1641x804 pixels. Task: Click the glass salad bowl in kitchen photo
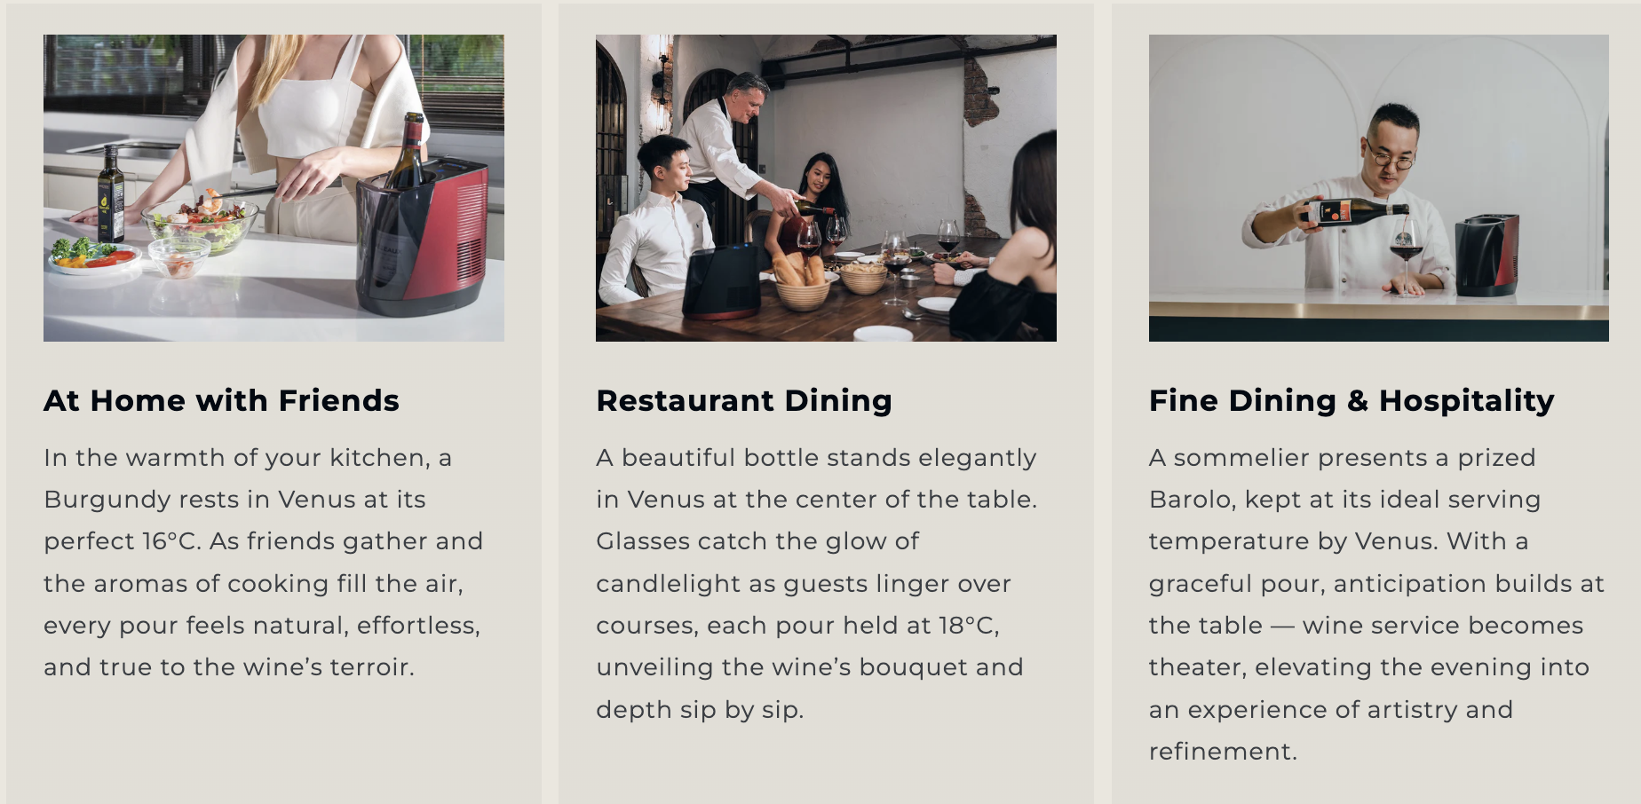tap(200, 225)
